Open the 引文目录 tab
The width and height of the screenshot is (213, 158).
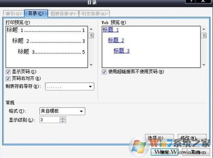coord(94,14)
